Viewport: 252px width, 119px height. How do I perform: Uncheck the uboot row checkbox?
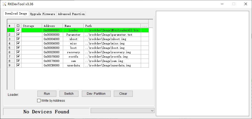click(x=18, y=39)
